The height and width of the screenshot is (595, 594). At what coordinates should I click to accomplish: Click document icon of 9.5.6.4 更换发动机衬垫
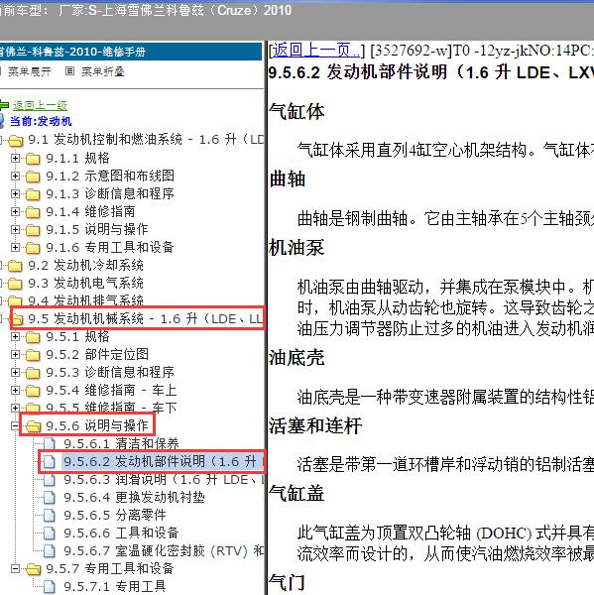(x=50, y=498)
